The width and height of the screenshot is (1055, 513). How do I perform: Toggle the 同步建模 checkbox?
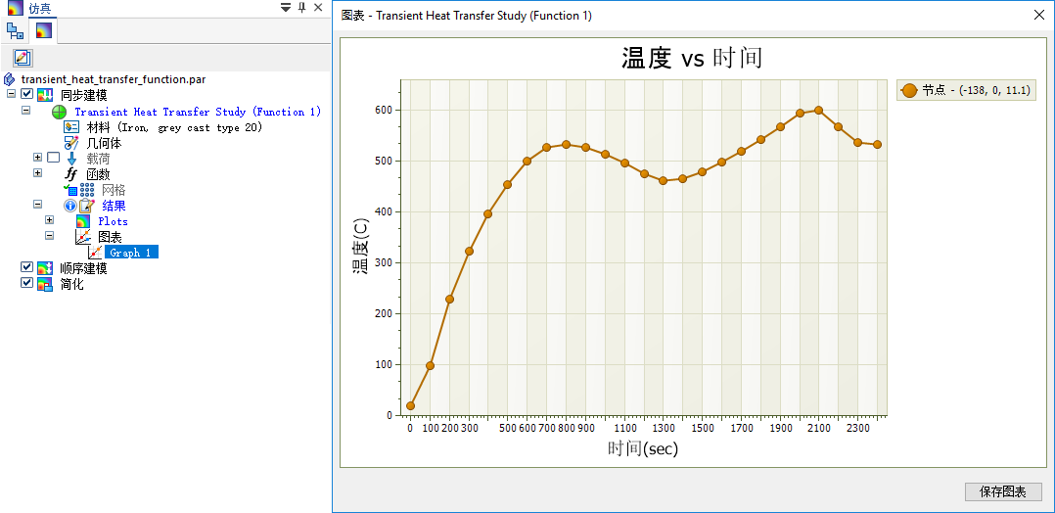click(x=26, y=95)
